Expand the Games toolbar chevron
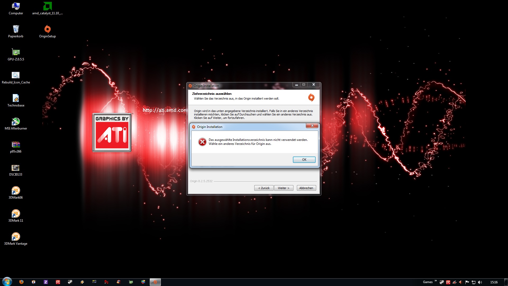Viewport: 508px width, 286px height. pos(436,281)
